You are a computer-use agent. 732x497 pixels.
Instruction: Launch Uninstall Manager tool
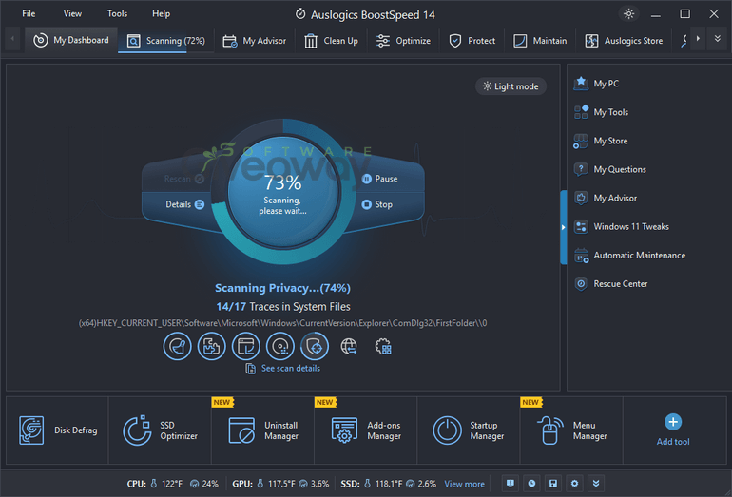click(262, 430)
